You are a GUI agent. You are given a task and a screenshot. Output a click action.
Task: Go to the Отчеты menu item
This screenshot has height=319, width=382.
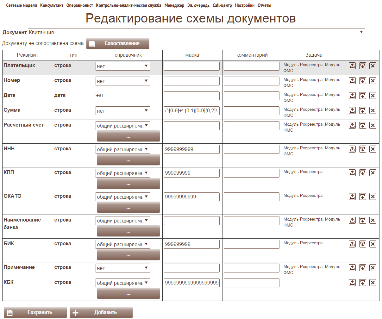point(264,5)
